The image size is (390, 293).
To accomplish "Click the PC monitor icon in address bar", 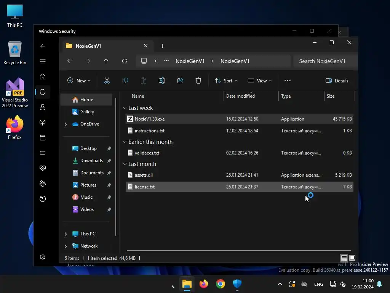I will 144,61.
